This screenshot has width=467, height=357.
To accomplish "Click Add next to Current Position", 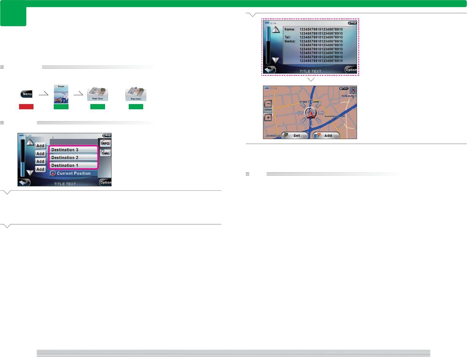I will (x=40, y=169).
